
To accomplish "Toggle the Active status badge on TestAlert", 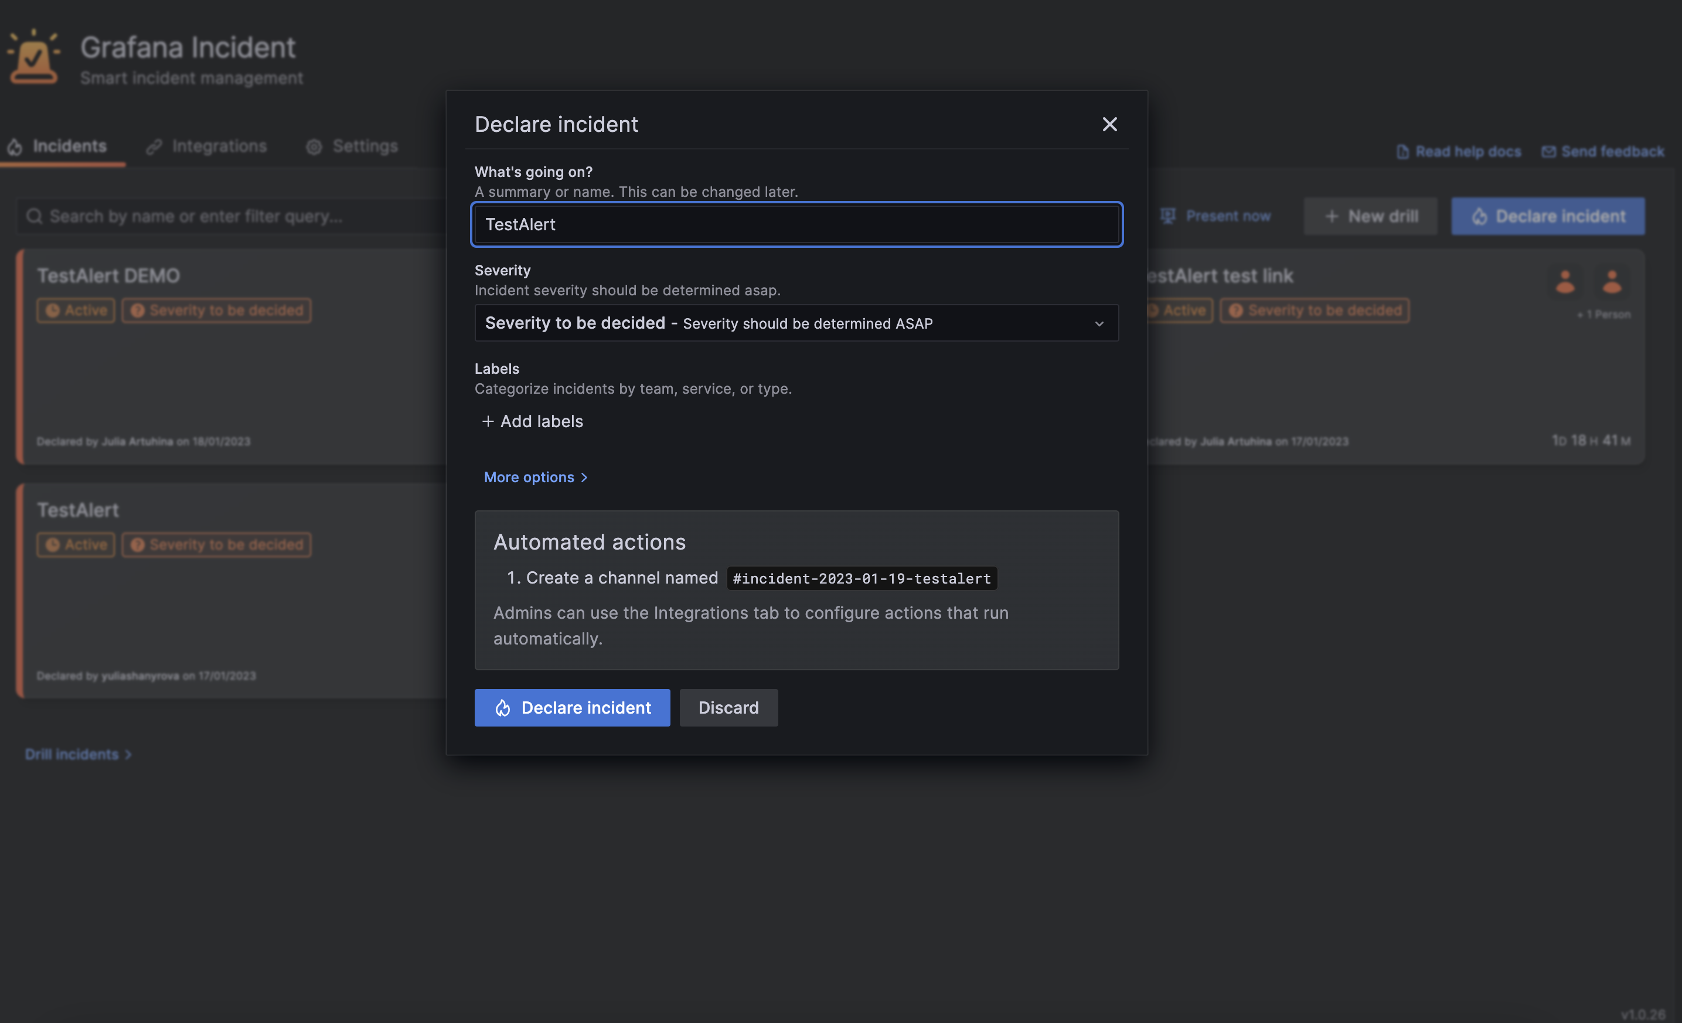I will [x=75, y=544].
